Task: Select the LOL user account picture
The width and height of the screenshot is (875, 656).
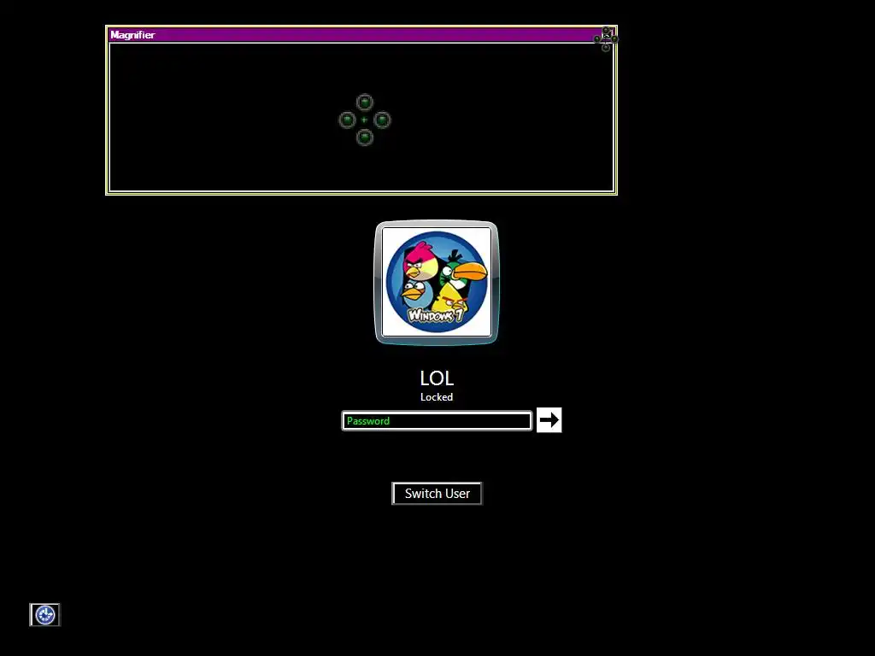Action: [x=437, y=283]
